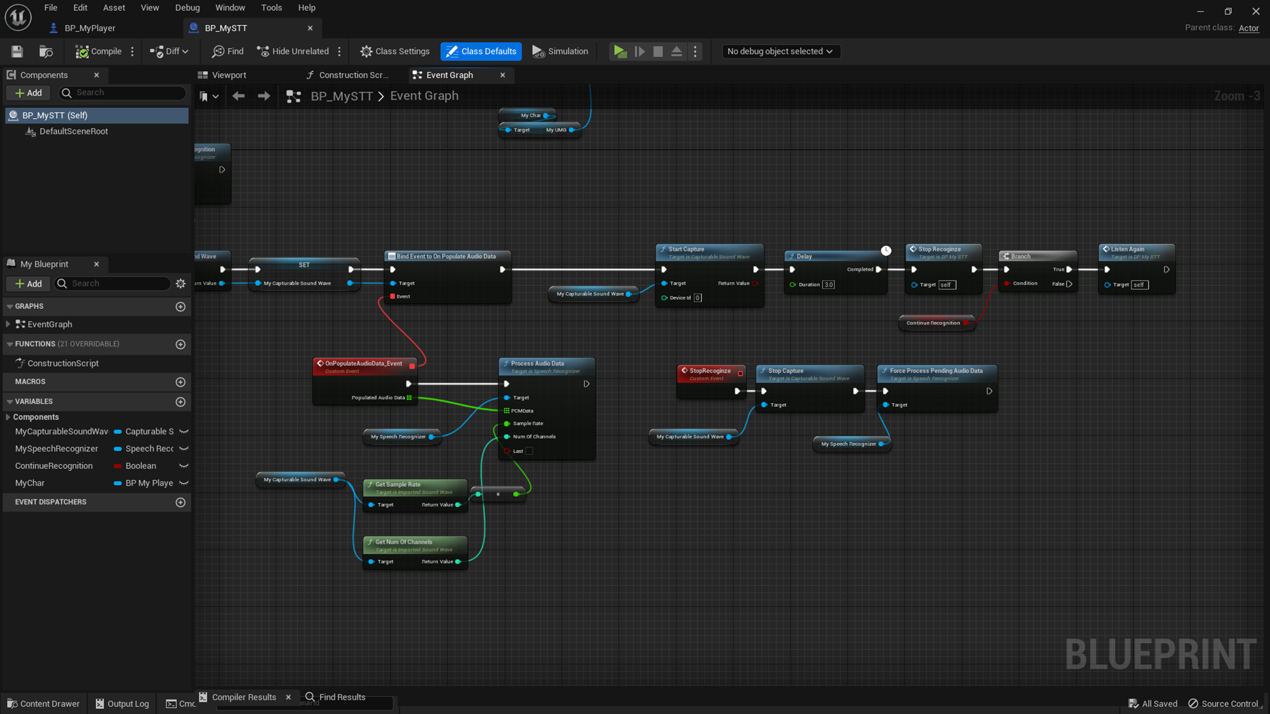Click the red Boolean type swatch for ContinueRecognition

tap(118, 465)
